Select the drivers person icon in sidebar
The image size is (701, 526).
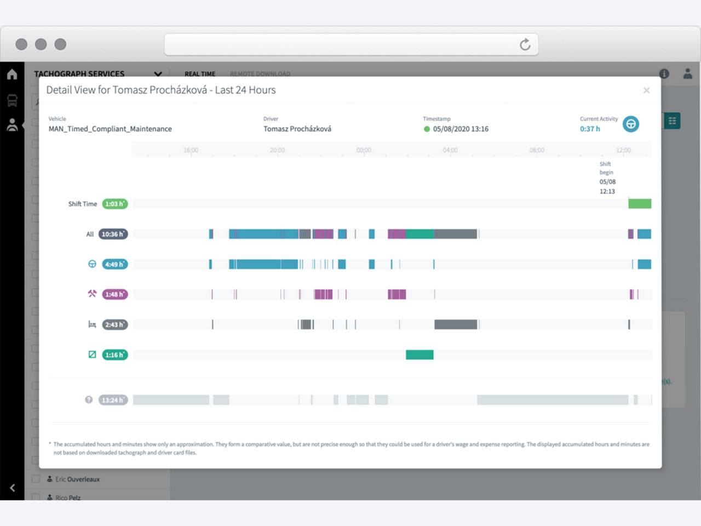pyautogui.click(x=12, y=125)
